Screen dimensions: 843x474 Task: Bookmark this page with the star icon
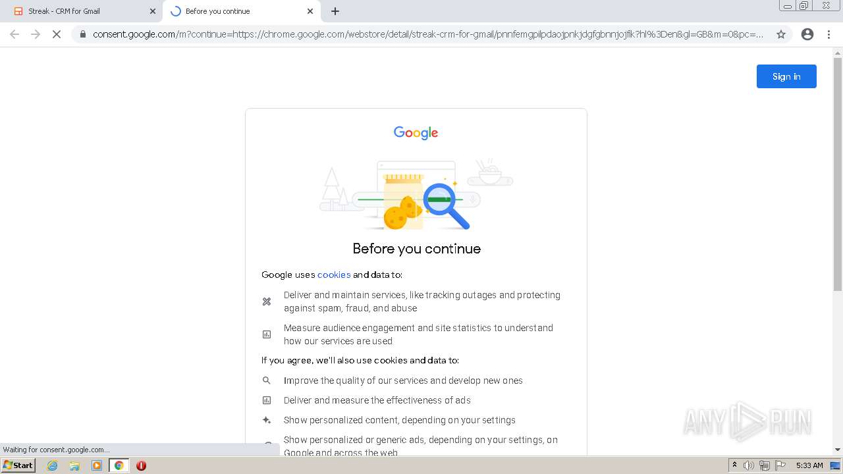click(x=781, y=34)
